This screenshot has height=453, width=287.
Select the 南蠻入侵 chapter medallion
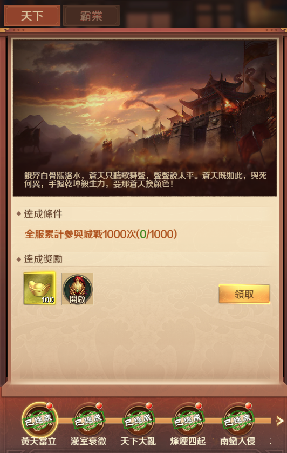click(x=238, y=421)
